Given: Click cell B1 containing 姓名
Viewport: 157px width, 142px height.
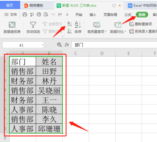Looking at the screenshot, I should 49,62.
